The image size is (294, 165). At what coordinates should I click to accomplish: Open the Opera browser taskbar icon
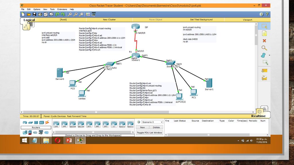pyautogui.click(x=57, y=140)
